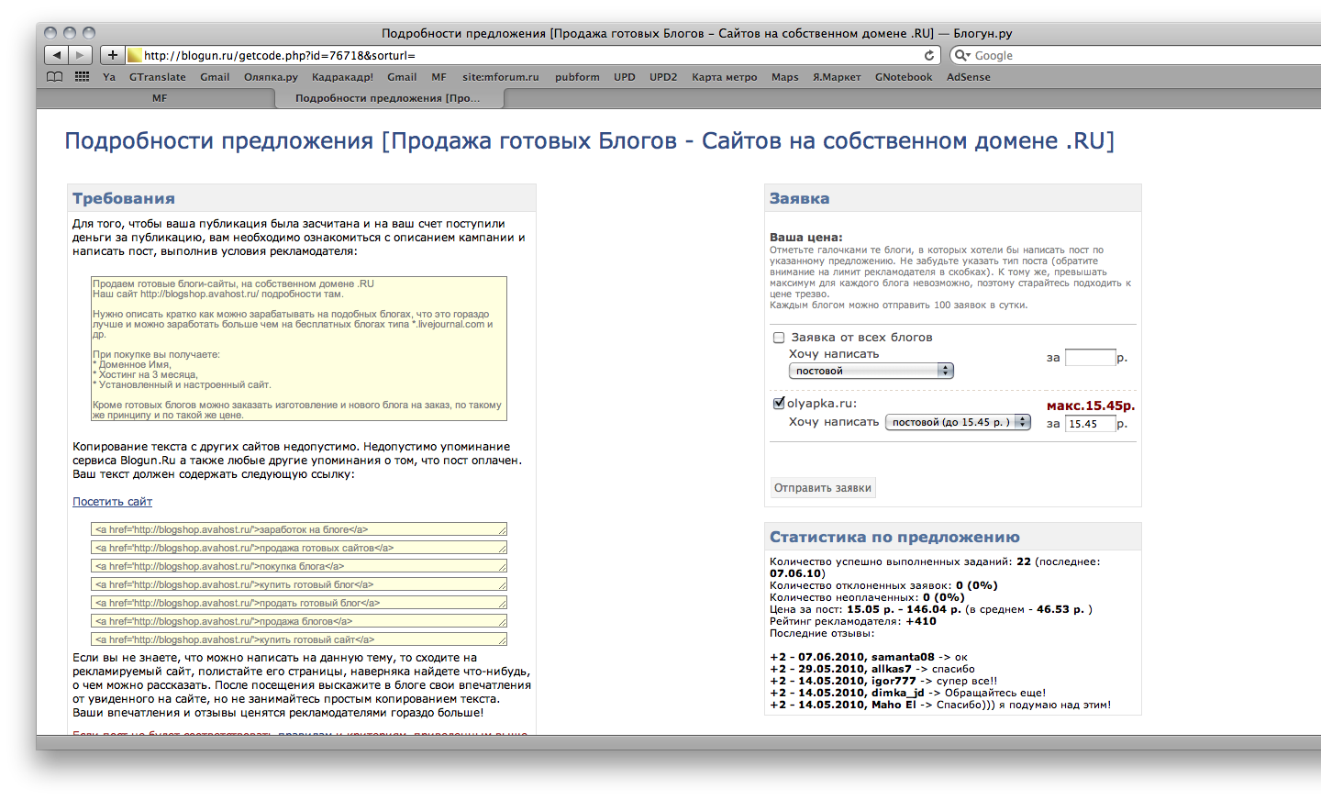Viewport: 1321px width, 800px height.
Task: Select the 'покупка блога' code box
Action: [299, 566]
